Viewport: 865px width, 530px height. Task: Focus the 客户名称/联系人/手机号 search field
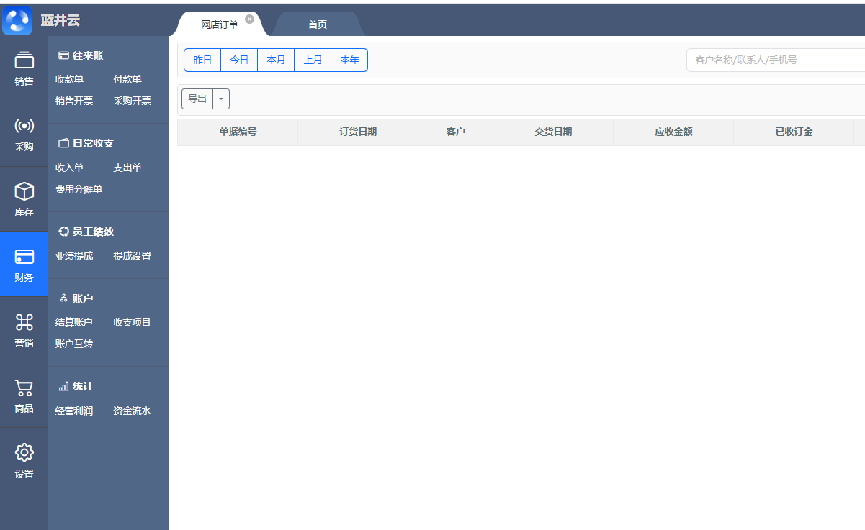pos(776,60)
